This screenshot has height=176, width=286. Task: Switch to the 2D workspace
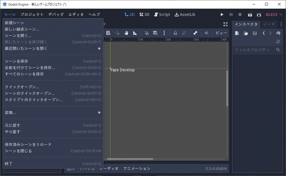(130, 14)
